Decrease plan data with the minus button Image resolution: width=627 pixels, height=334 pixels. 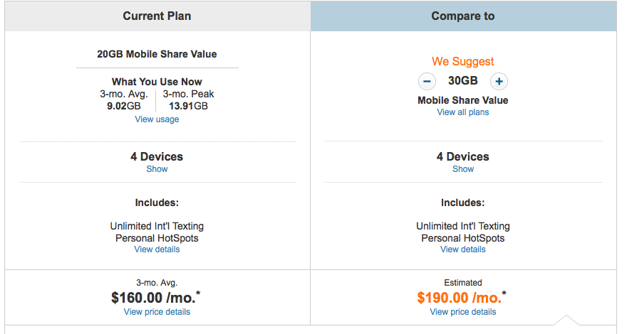pyautogui.click(x=427, y=82)
